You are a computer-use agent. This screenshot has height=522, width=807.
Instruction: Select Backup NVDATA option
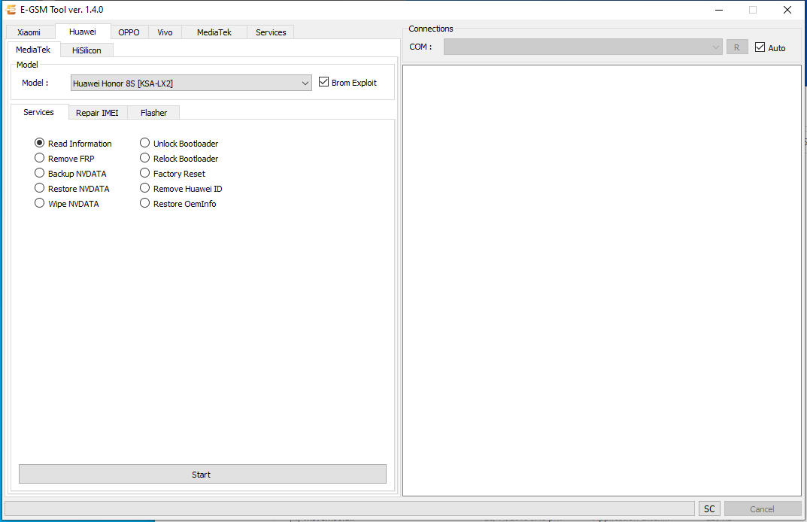39,173
